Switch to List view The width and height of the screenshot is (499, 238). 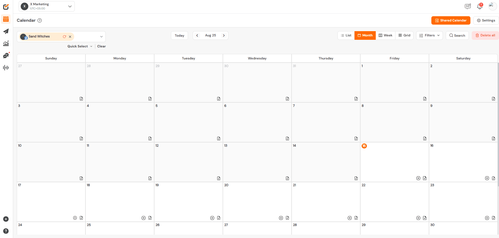346,35
